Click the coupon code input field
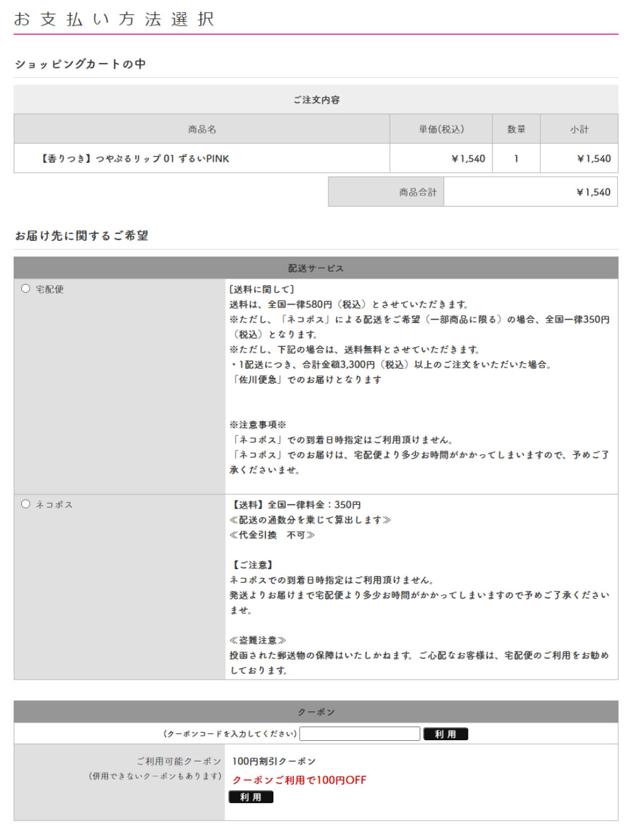Viewport: 624px width, 825px height. coord(359,734)
